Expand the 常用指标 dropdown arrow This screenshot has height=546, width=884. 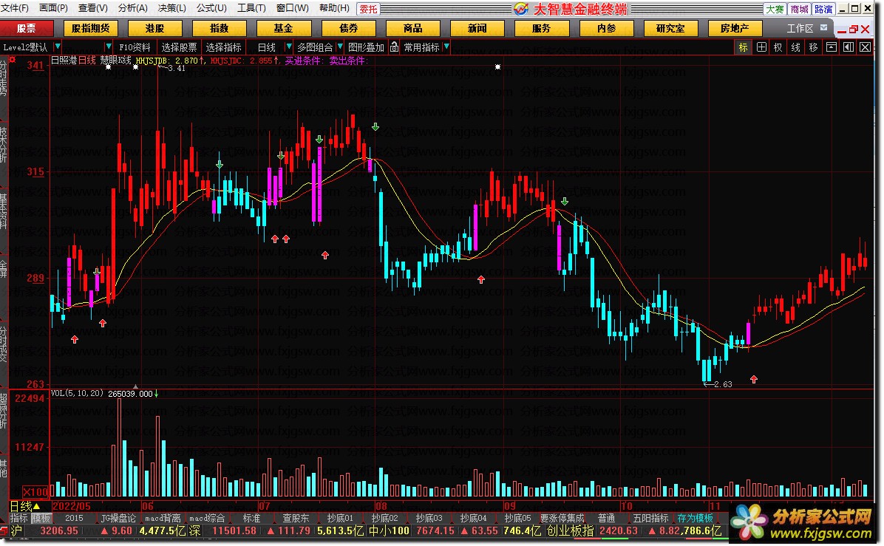[x=446, y=47]
